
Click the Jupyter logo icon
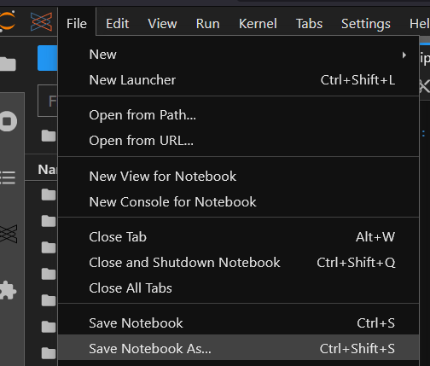coord(8,21)
